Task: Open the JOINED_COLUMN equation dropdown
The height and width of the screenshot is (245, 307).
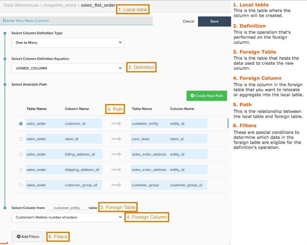Action: [68, 68]
